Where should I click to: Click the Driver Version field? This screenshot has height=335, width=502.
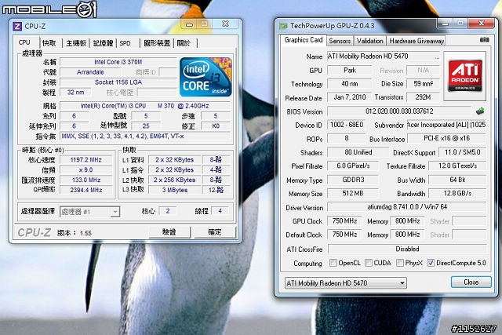[x=407, y=207]
